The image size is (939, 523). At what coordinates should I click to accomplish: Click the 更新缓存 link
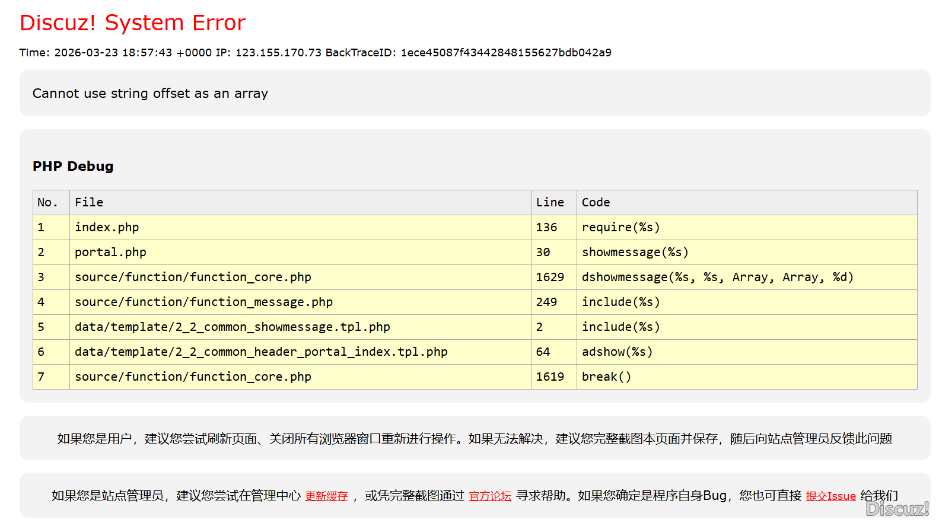point(326,496)
